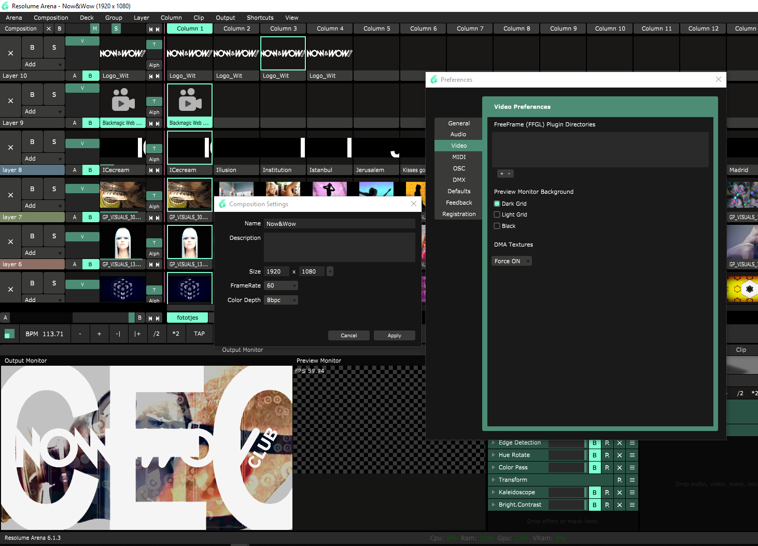
Task: Click the preset P icon for Transform
Action: (619, 480)
